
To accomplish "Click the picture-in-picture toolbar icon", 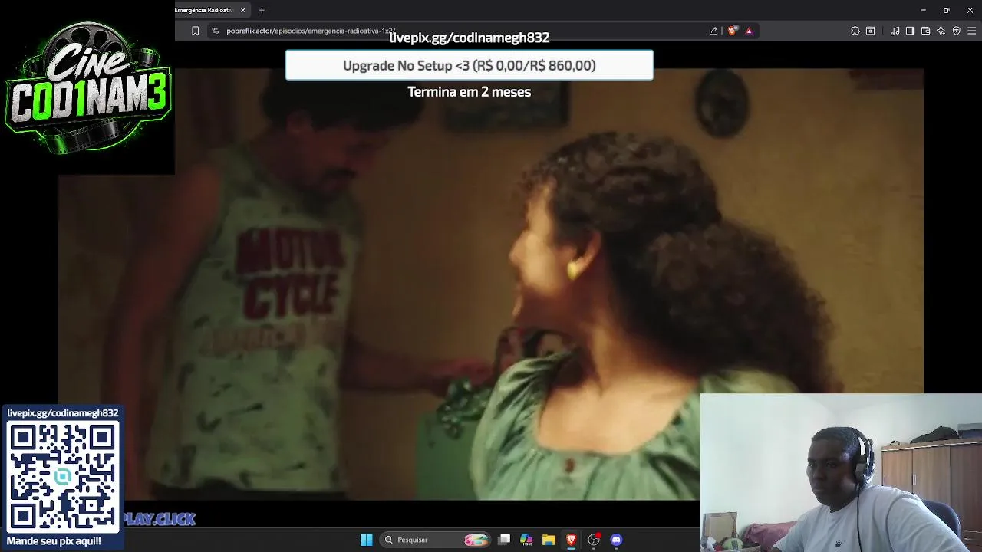I will tap(871, 31).
